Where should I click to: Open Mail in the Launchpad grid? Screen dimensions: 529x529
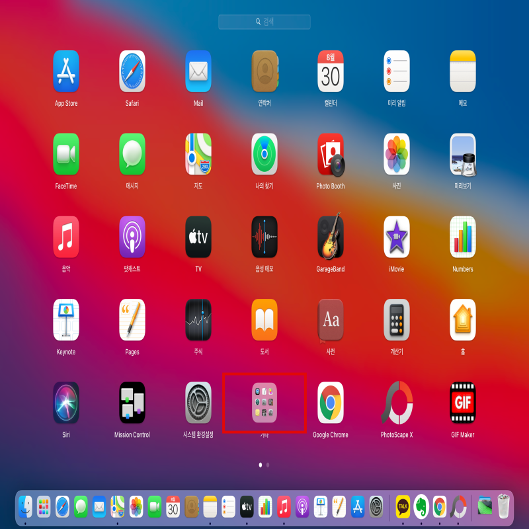(198, 71)
